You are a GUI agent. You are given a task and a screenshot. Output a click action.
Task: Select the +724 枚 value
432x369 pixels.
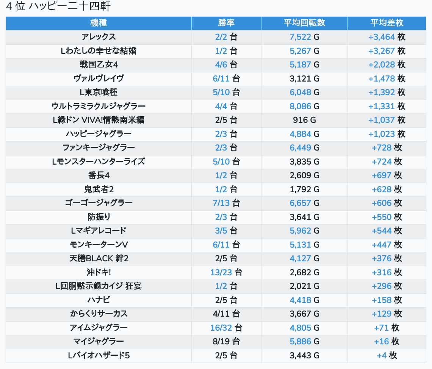[387, 162]
